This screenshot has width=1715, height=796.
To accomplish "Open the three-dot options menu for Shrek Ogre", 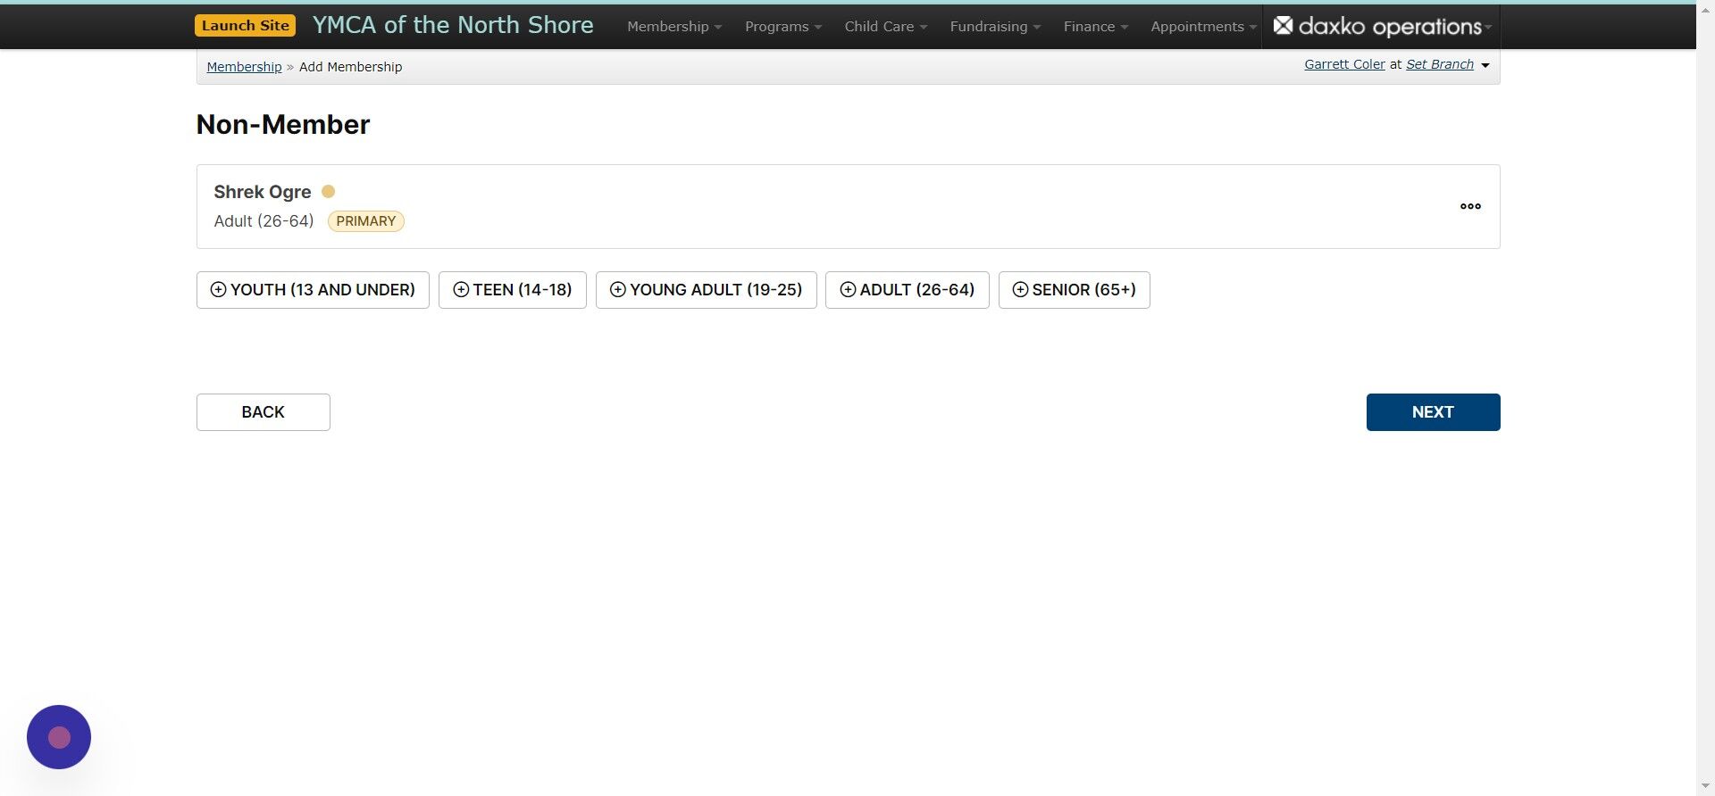I will pyautogui.click(x=1470, y=206).
